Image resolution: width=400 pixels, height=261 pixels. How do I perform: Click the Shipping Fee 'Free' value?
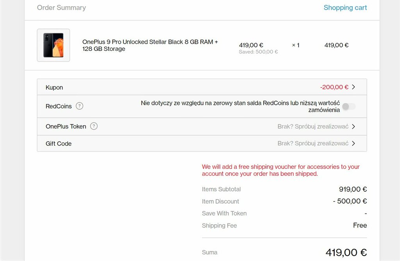pyautogui.click(x=360, y=225)
